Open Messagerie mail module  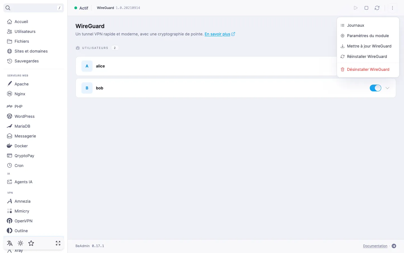[34, 136]
